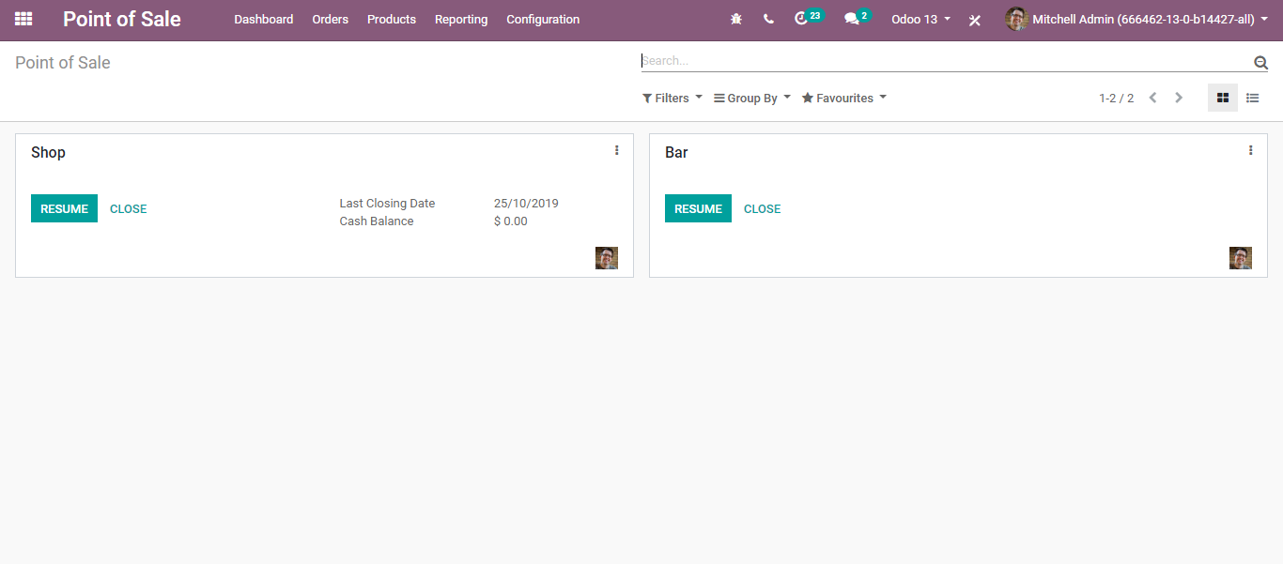Image resolution: width=1283 pixels, height=564 pixels.
Task: Expand the Group By dropdown
Action: coord(752,98)
